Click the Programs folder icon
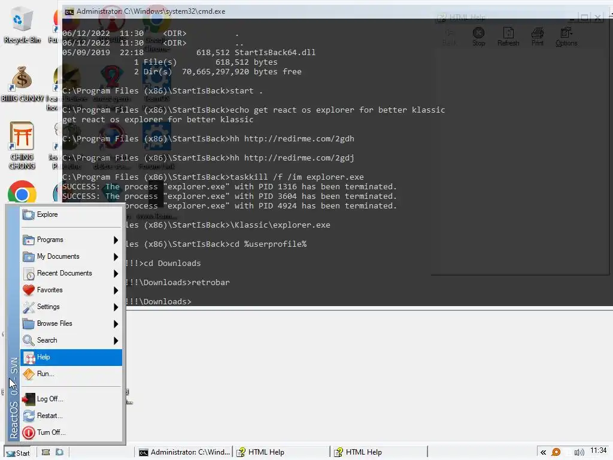Screen dimensions: 613x460 click(x=29, y=240)
